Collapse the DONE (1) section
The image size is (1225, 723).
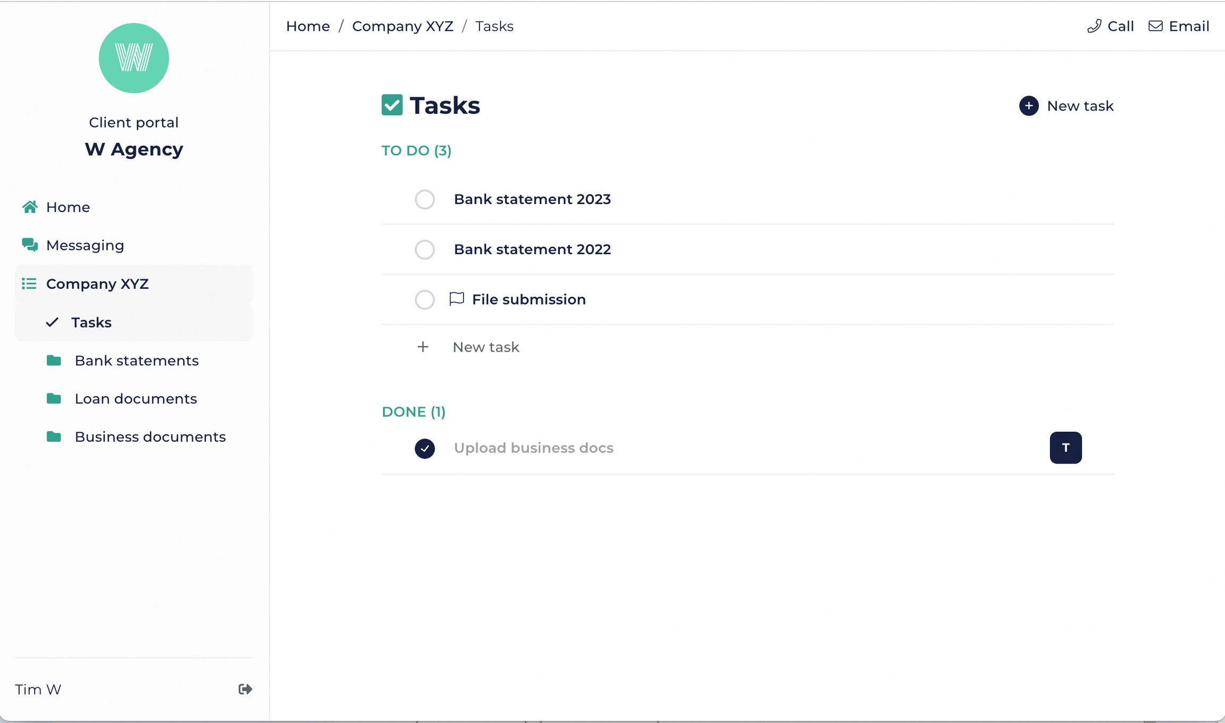pyautogui.click(x=413, y=411)
